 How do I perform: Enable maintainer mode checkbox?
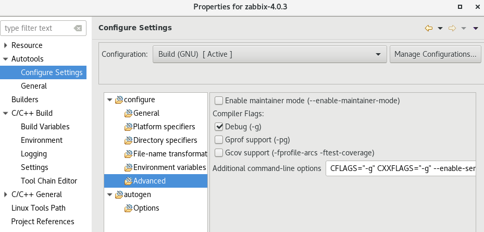[219, 101]
